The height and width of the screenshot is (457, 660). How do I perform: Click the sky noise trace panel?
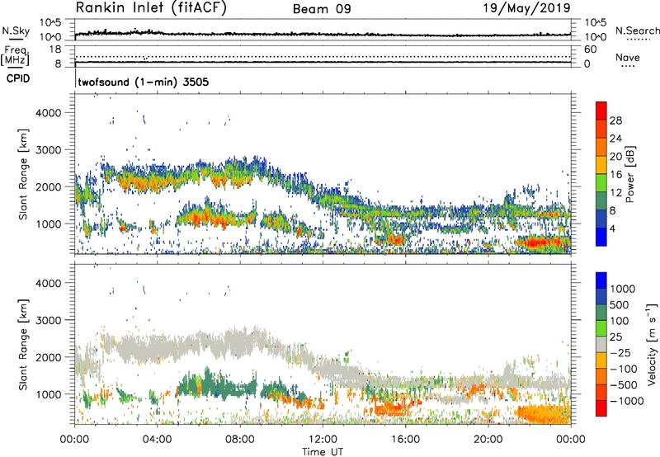(323, 30)
